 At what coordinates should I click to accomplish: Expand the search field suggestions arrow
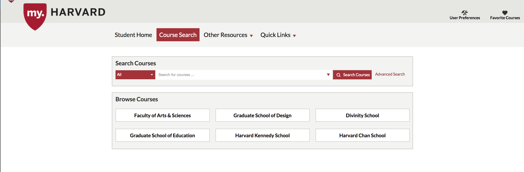[328, 75]
